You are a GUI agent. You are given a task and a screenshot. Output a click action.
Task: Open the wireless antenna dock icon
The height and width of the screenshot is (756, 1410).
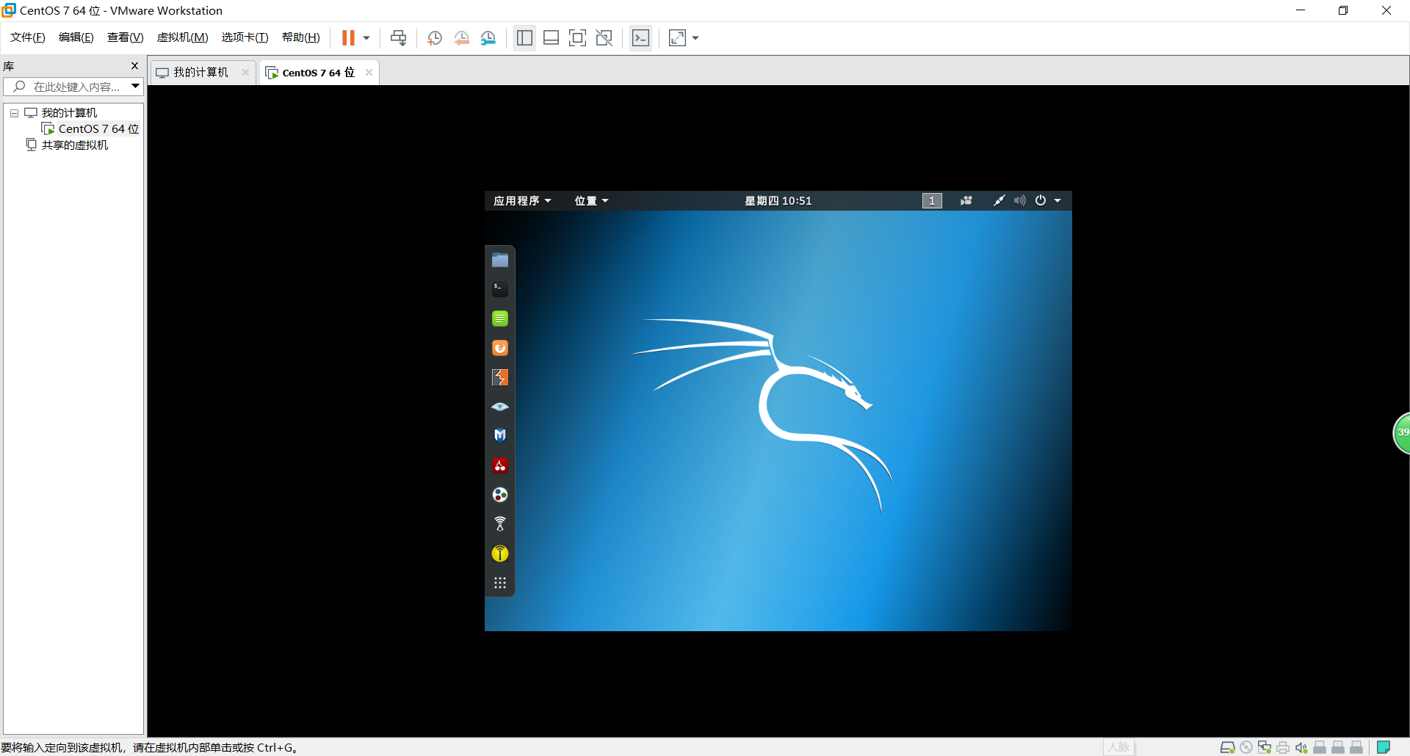[x=500, y=524]
